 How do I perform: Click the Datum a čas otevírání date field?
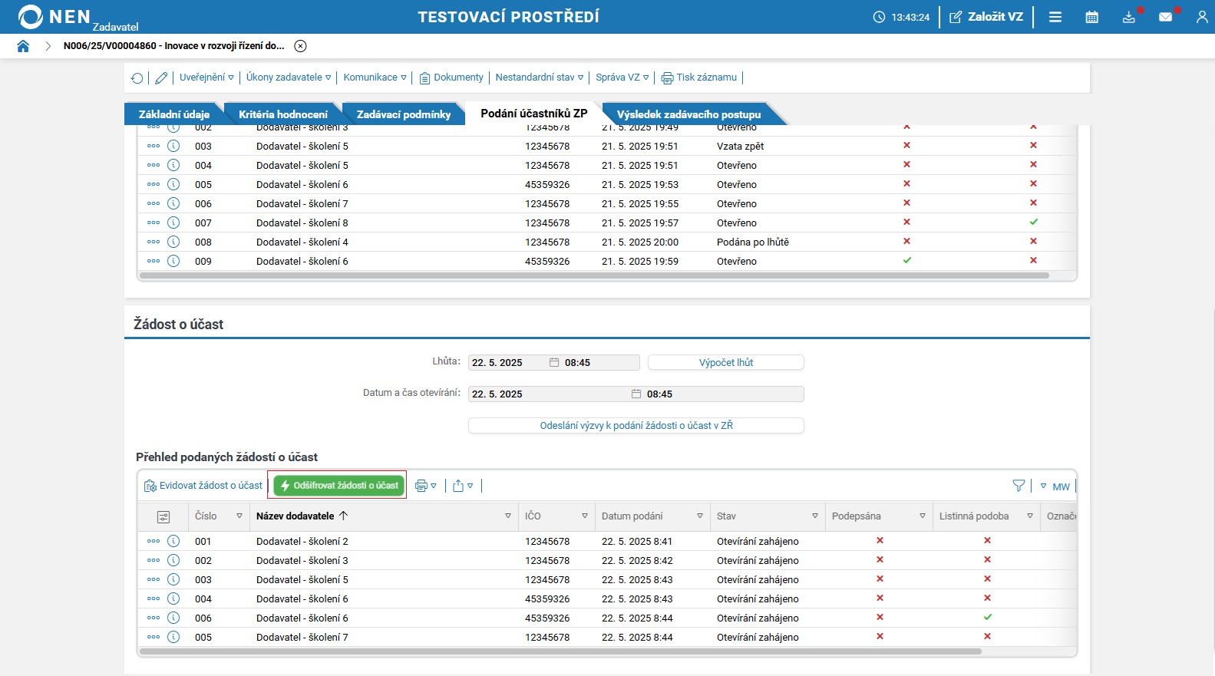(x=550, y=394)
